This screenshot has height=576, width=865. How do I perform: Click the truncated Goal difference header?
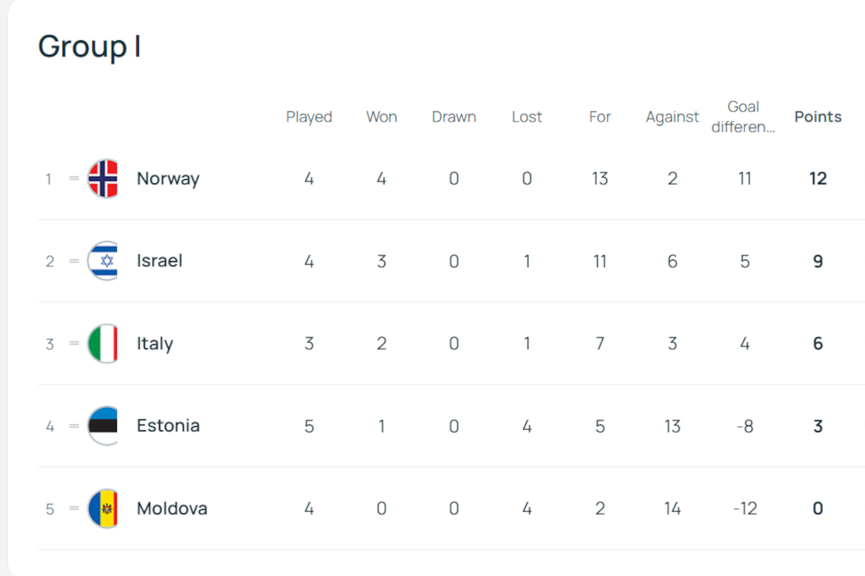[x=743, y=117]
